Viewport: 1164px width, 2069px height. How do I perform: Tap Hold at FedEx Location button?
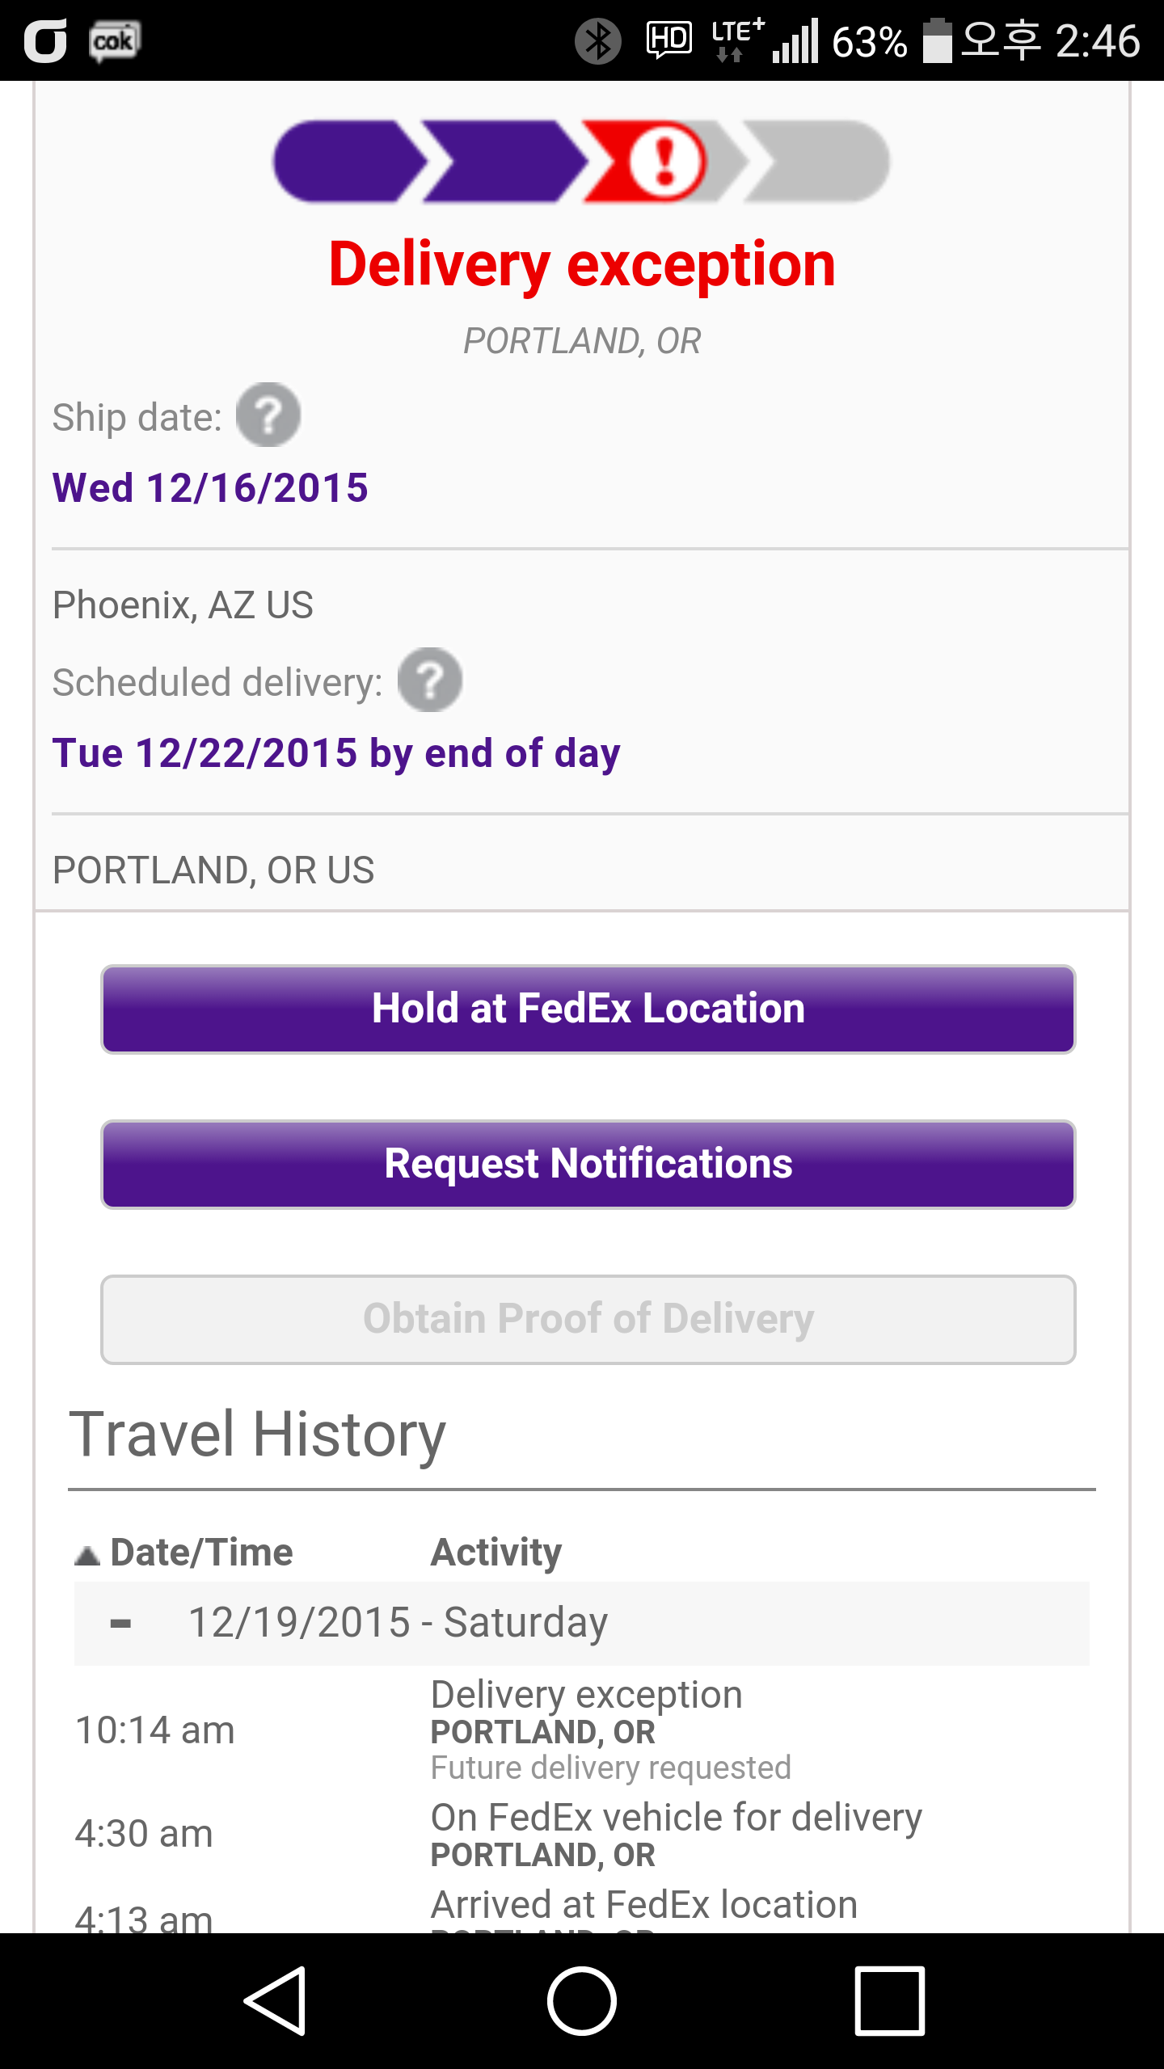[588, 1009]
